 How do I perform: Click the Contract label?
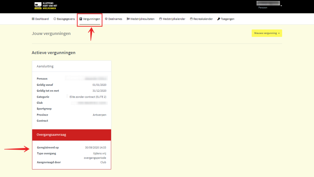tap(42, 121)
